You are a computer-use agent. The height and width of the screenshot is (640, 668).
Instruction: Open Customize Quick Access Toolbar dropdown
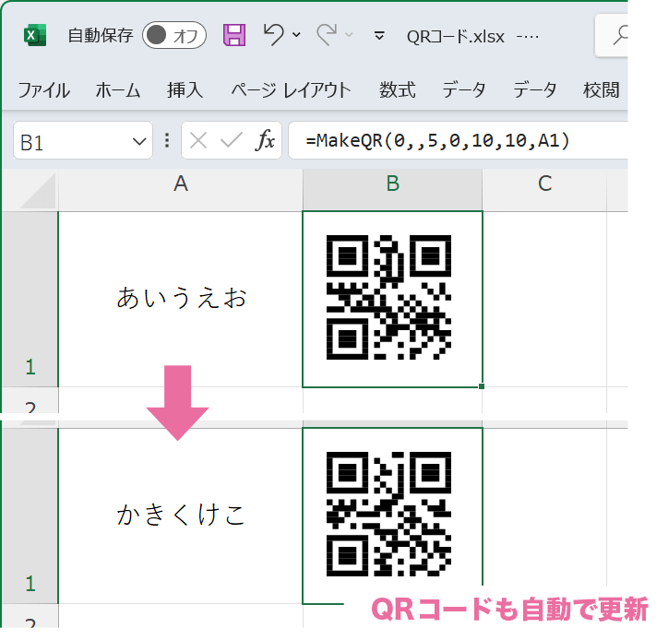379,36
